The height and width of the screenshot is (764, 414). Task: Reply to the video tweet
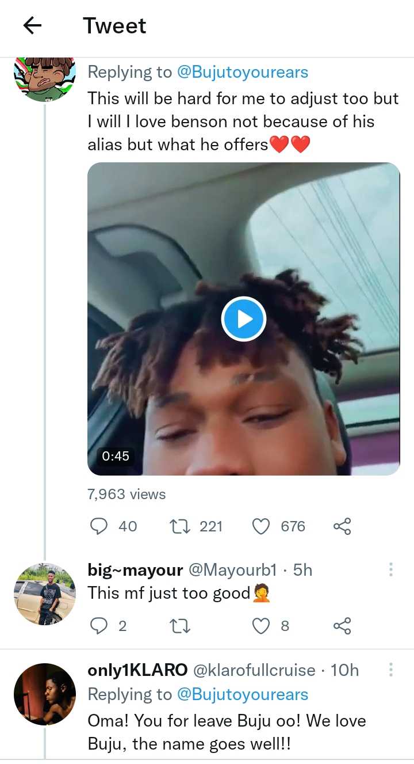pyautogui.click(x=100, y=526)
